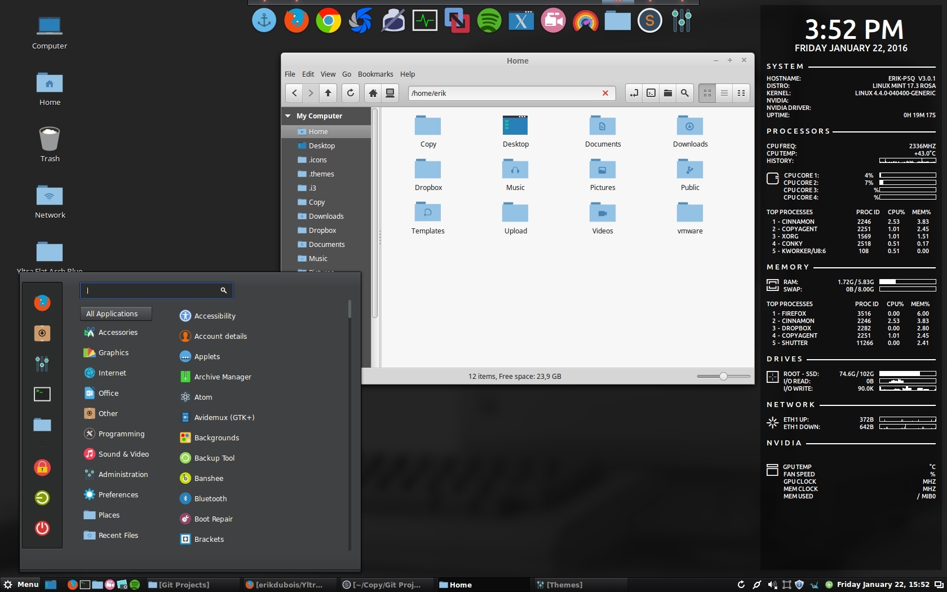Open the Network desktop icon
The width and height of the screenshot is (947, 592).
(x=50, y=201)
